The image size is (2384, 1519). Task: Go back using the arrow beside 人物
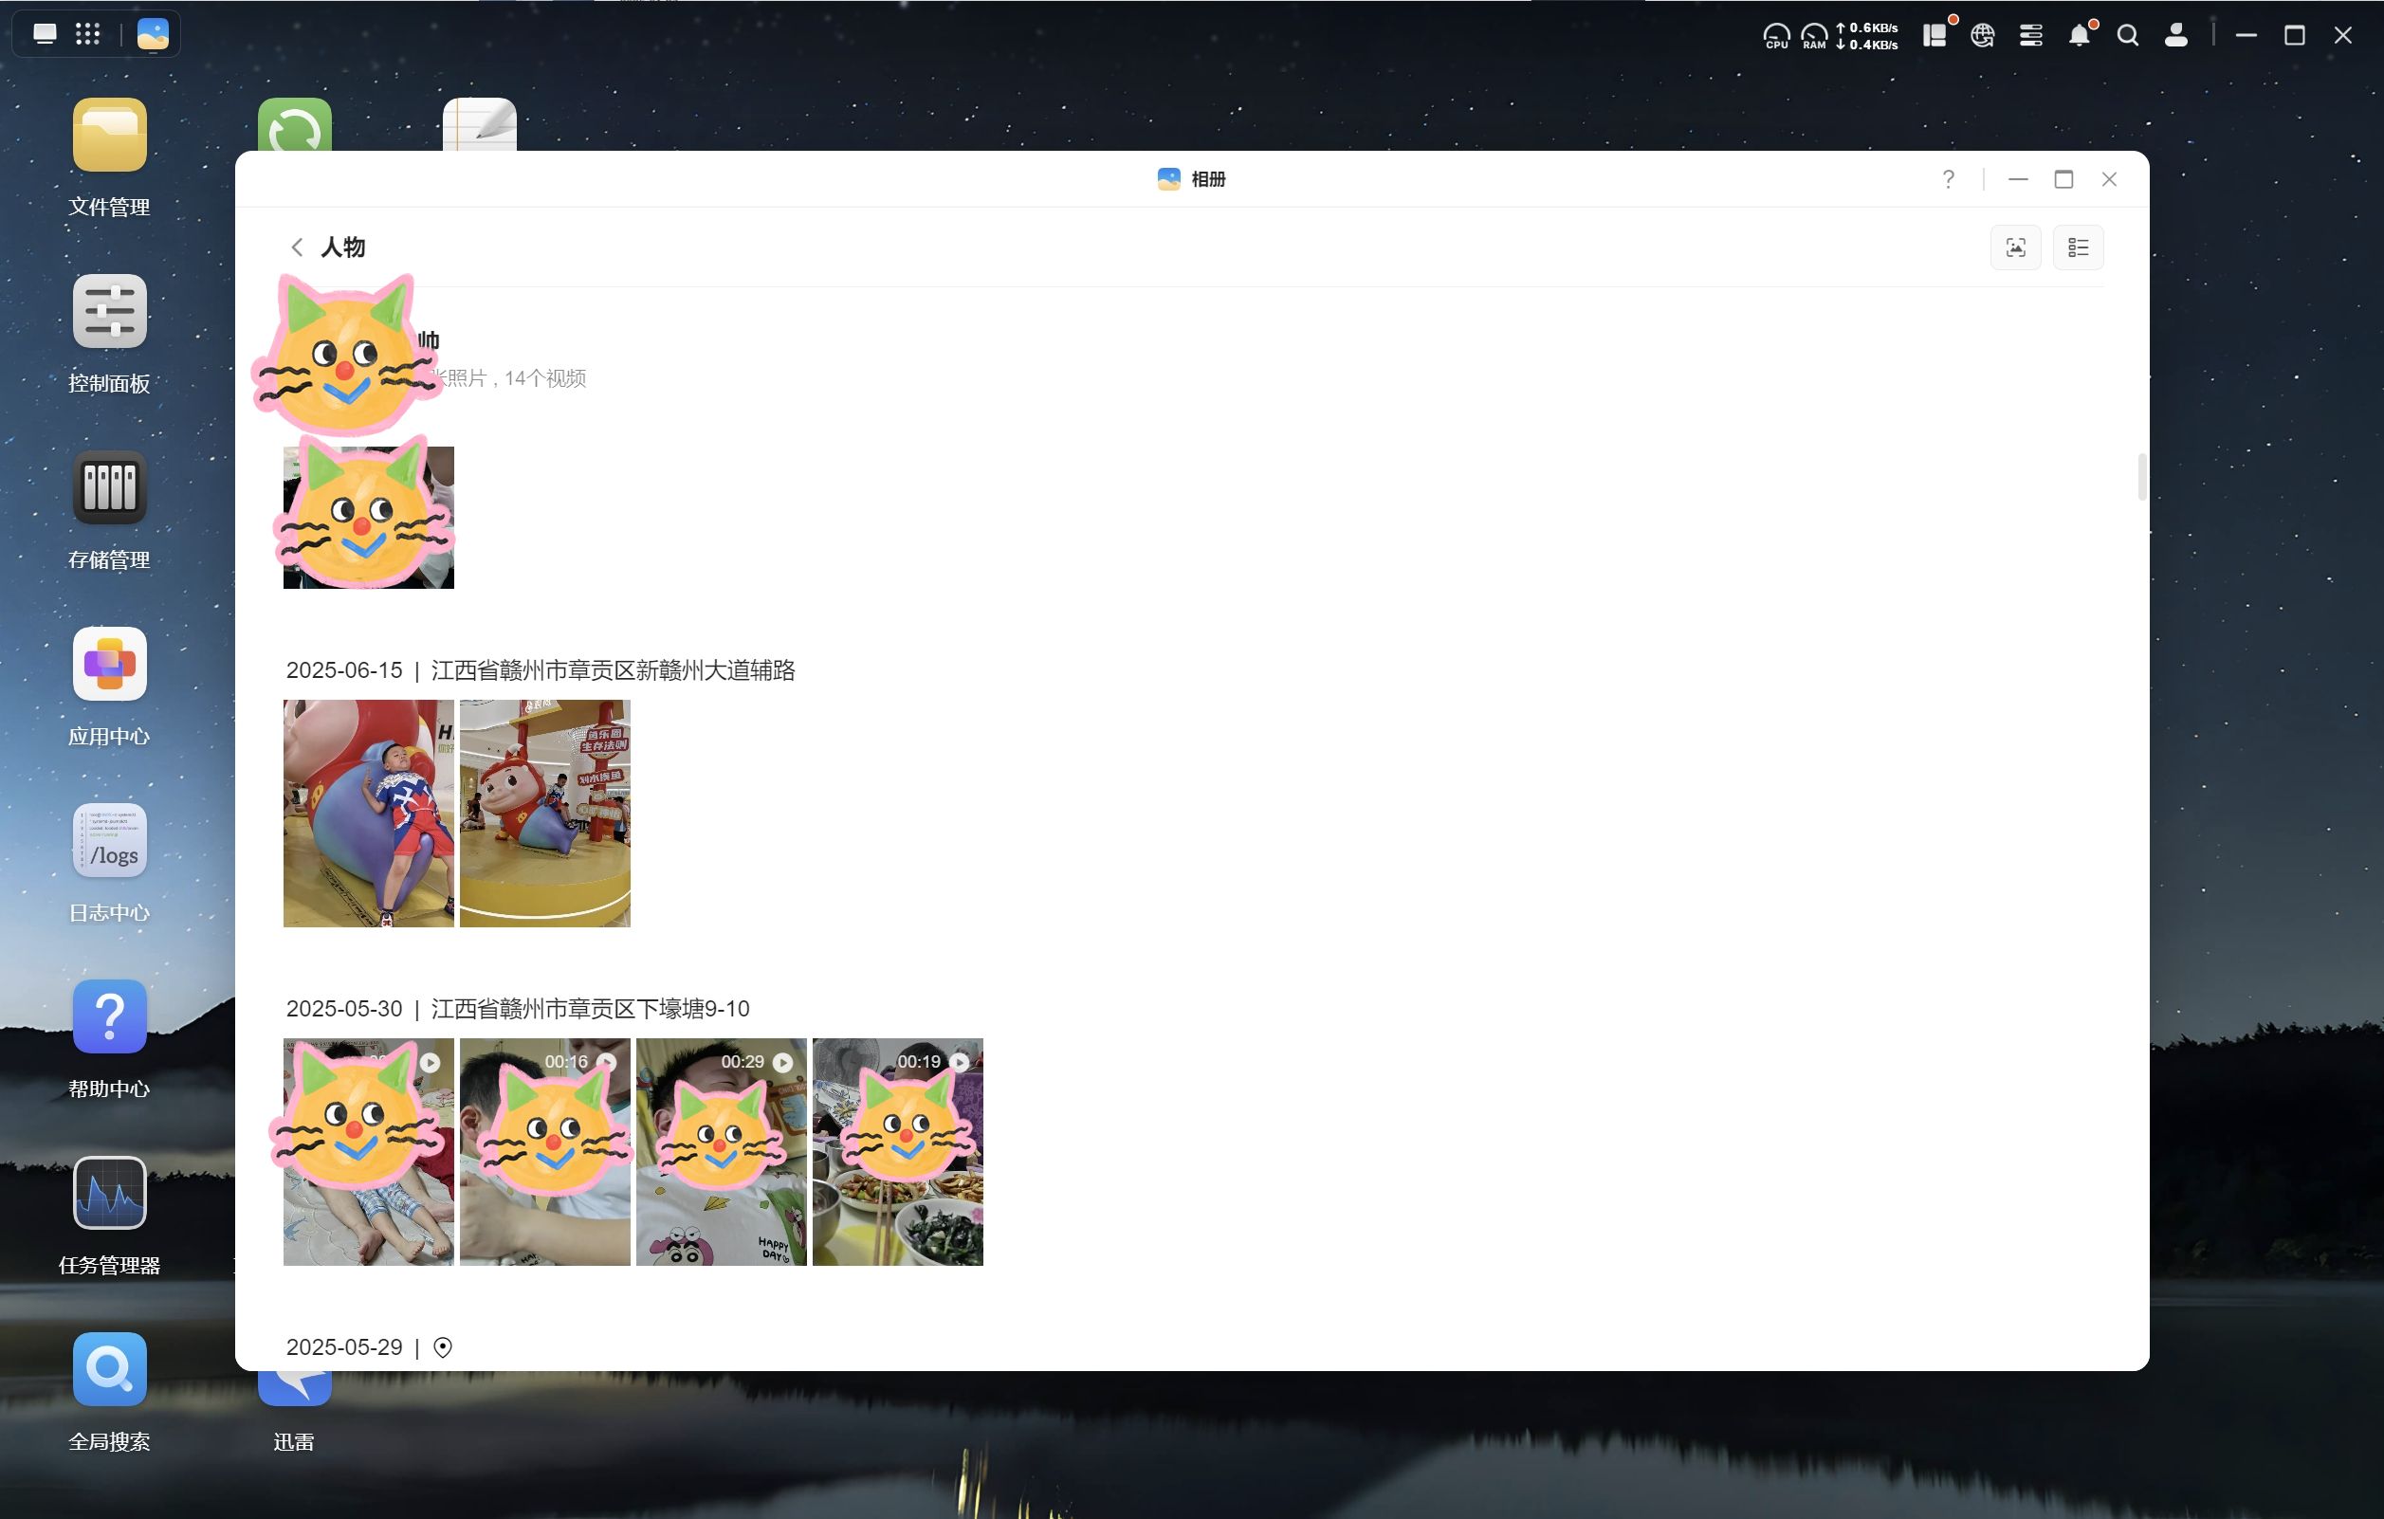coord(296,247)
